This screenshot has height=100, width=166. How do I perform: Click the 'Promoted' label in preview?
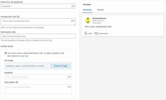97,23
